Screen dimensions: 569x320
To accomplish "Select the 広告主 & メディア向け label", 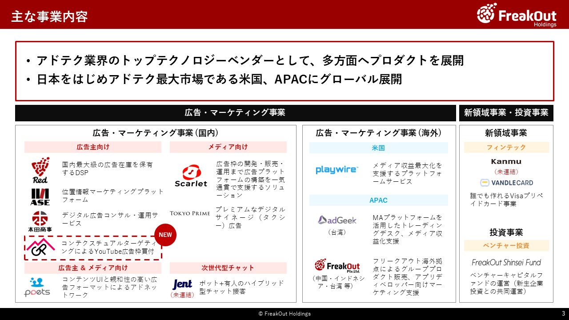I will [93, 268].
